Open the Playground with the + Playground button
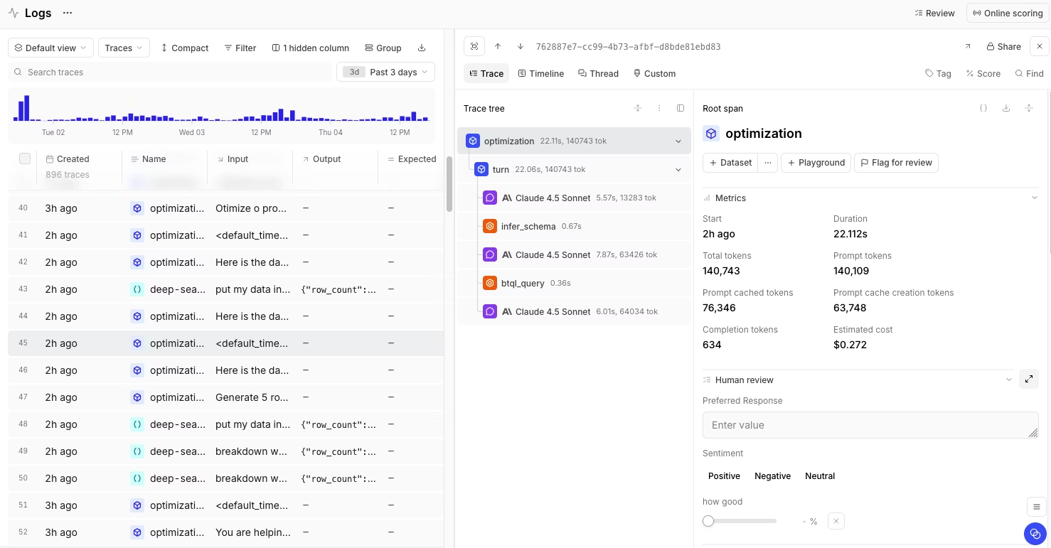Screen dimensions: 1051x548 (816, 162)
